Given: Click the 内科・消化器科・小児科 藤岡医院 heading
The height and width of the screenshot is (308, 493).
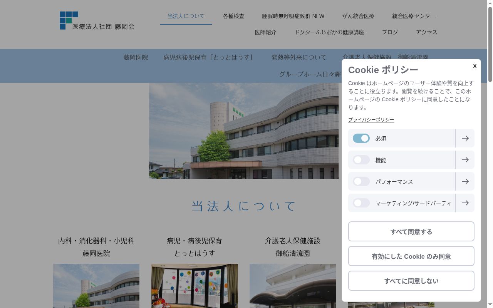Looking at the screenshot, I should point(96,247).
